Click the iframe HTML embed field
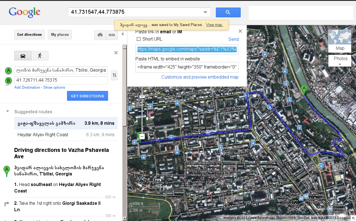The image size is (356, 221). 187,67
